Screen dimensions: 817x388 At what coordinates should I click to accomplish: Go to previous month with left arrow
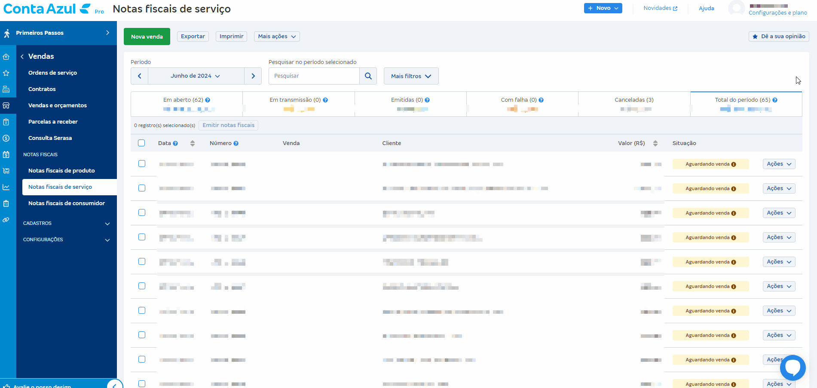coord(139,76)
